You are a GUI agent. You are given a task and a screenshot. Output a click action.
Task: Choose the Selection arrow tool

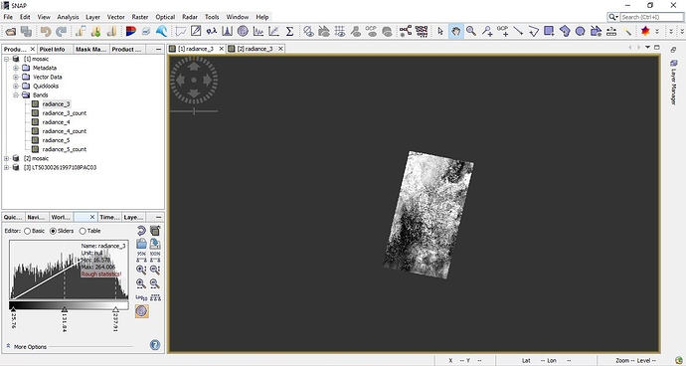pyautogui.click(x=440, y=31)
